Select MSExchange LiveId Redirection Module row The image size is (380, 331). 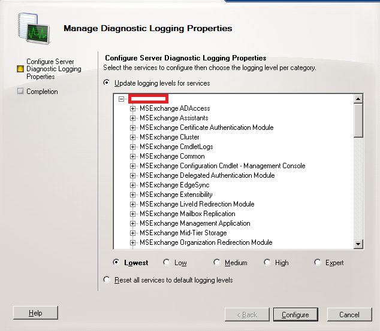click(x=197, y=204)
